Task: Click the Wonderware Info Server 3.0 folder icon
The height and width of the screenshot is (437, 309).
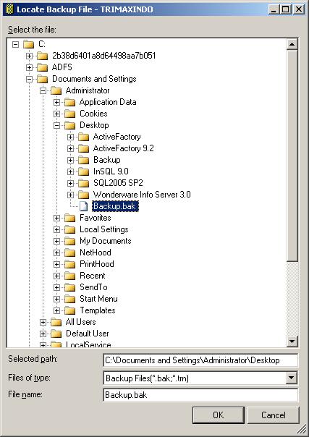Action: tap(84, 195)
